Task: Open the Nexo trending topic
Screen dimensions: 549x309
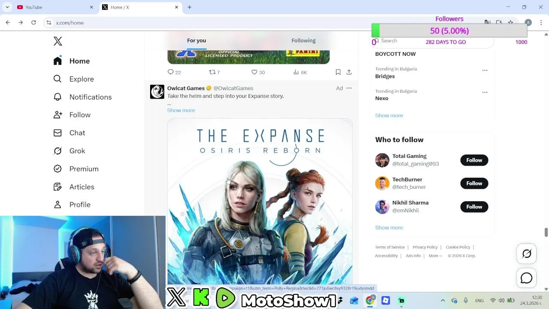Action: click(x=382, y=98)
